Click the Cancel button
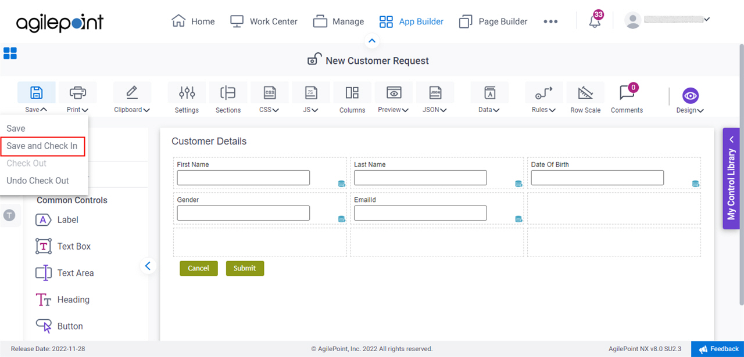This screenshot has width=744, height=357. click(198, 268)
